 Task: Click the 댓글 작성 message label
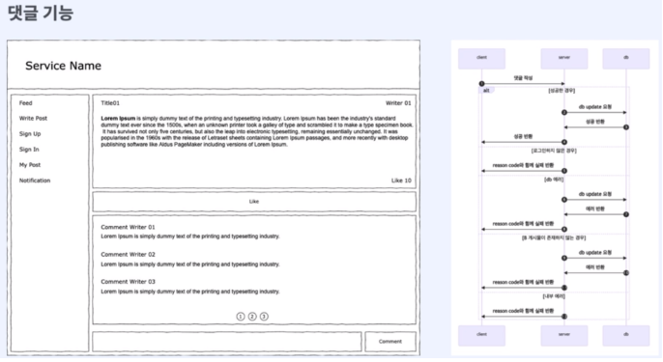coord(523,78)
